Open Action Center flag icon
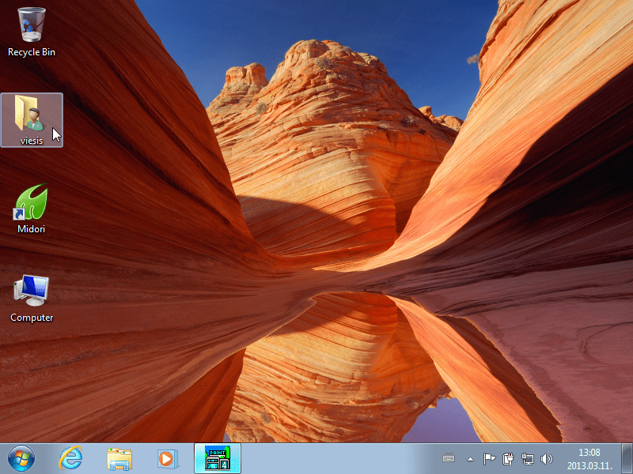The height and width of the screenshot is (474, 633). pos(489,458)
